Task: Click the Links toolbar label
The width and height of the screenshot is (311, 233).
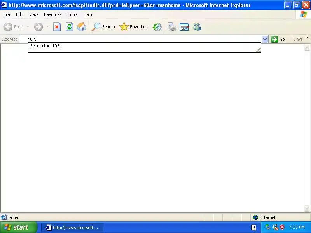Action: pyautogui.click(x=298, y=39)
